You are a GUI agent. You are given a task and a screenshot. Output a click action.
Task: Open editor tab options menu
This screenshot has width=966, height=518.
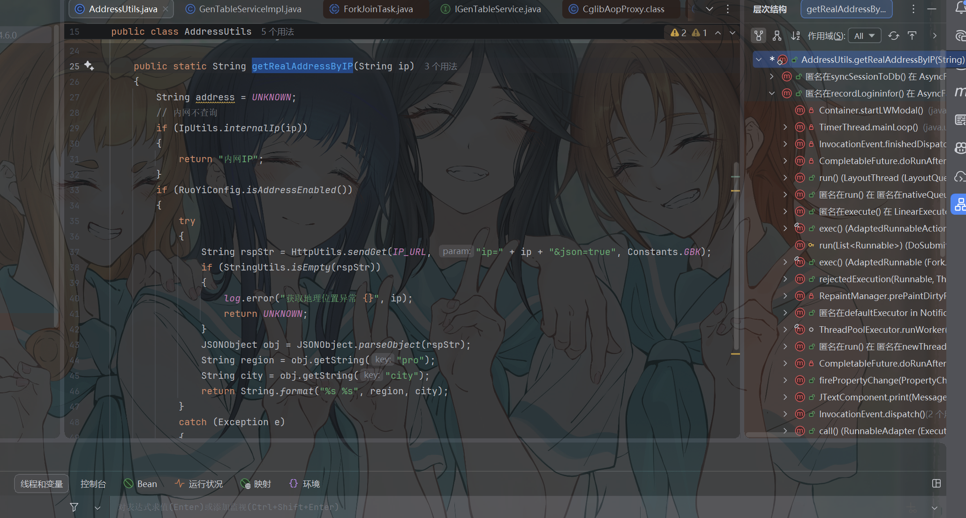(x=728, y=9)
